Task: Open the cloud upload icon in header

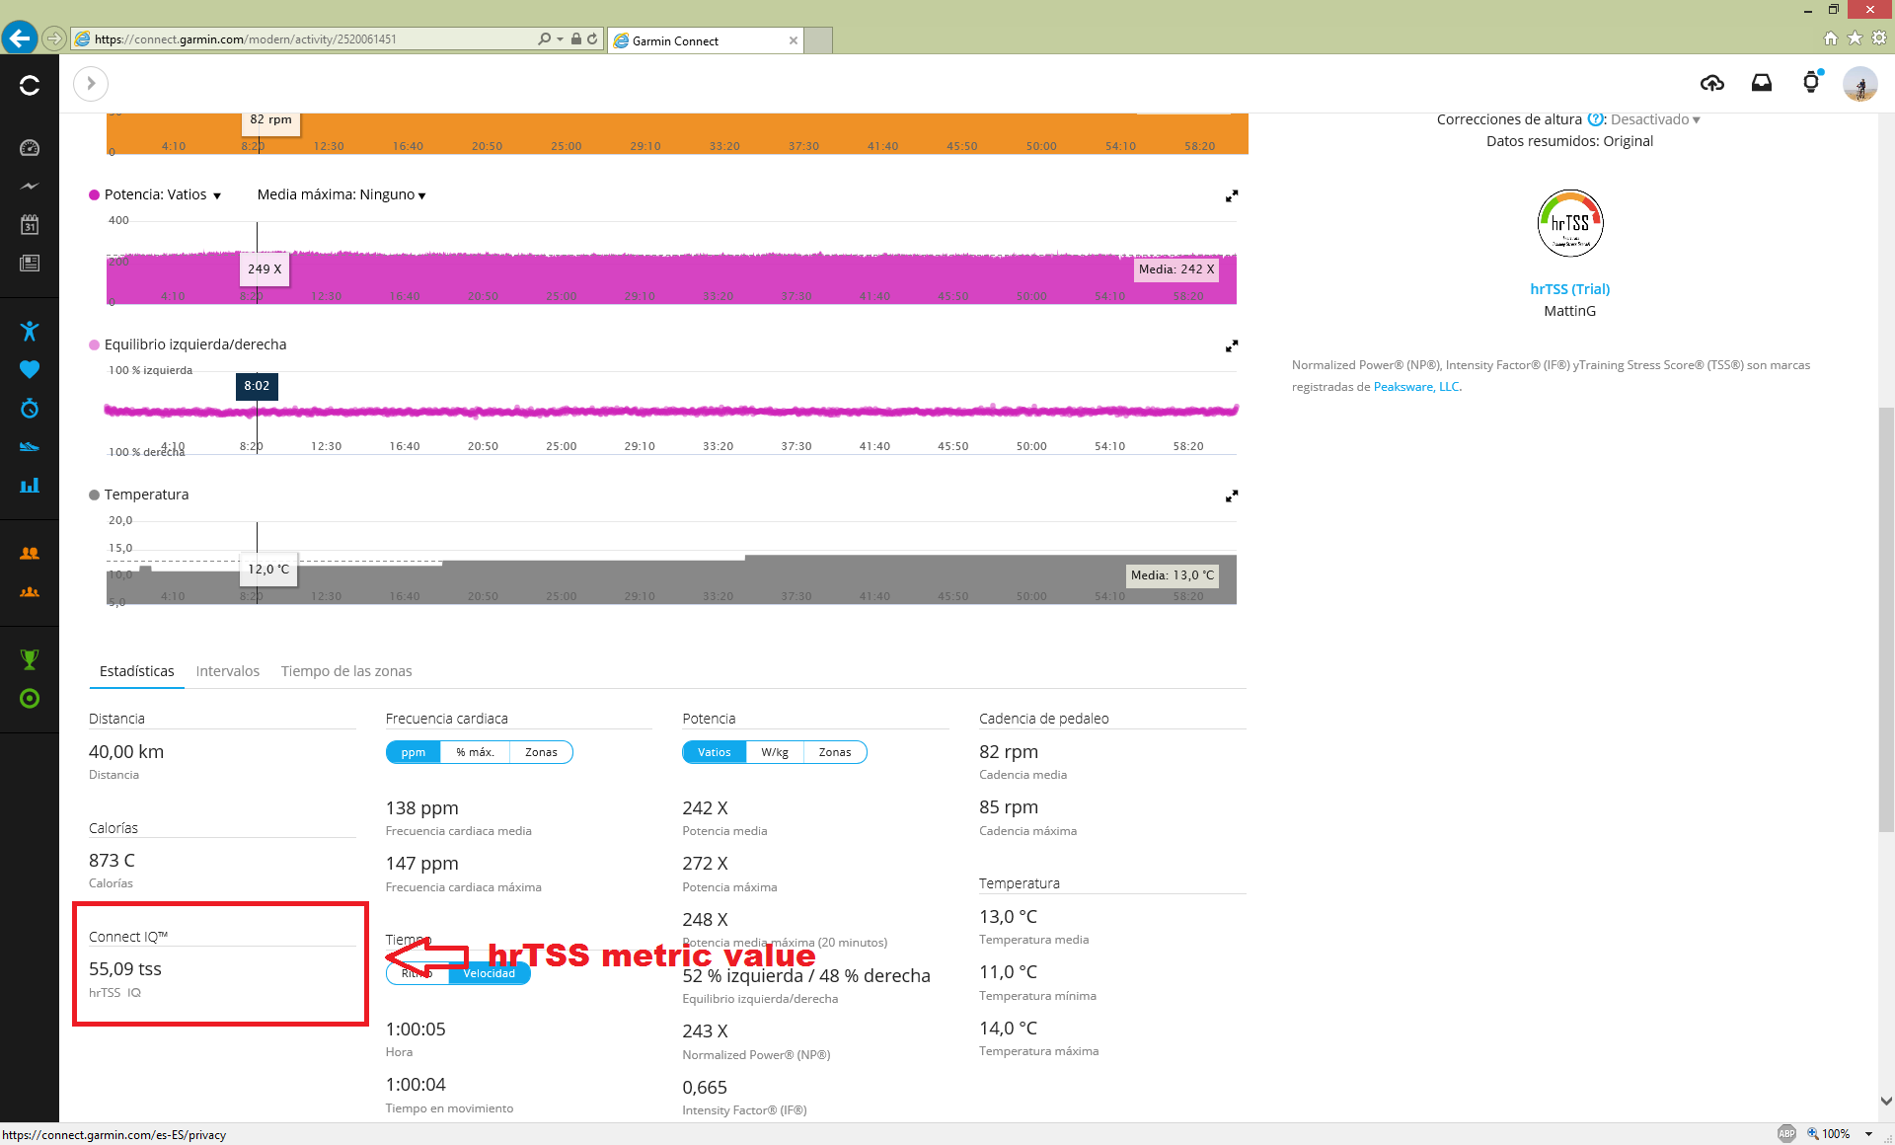Action: pyautogui.click(x=1712, y=83)
